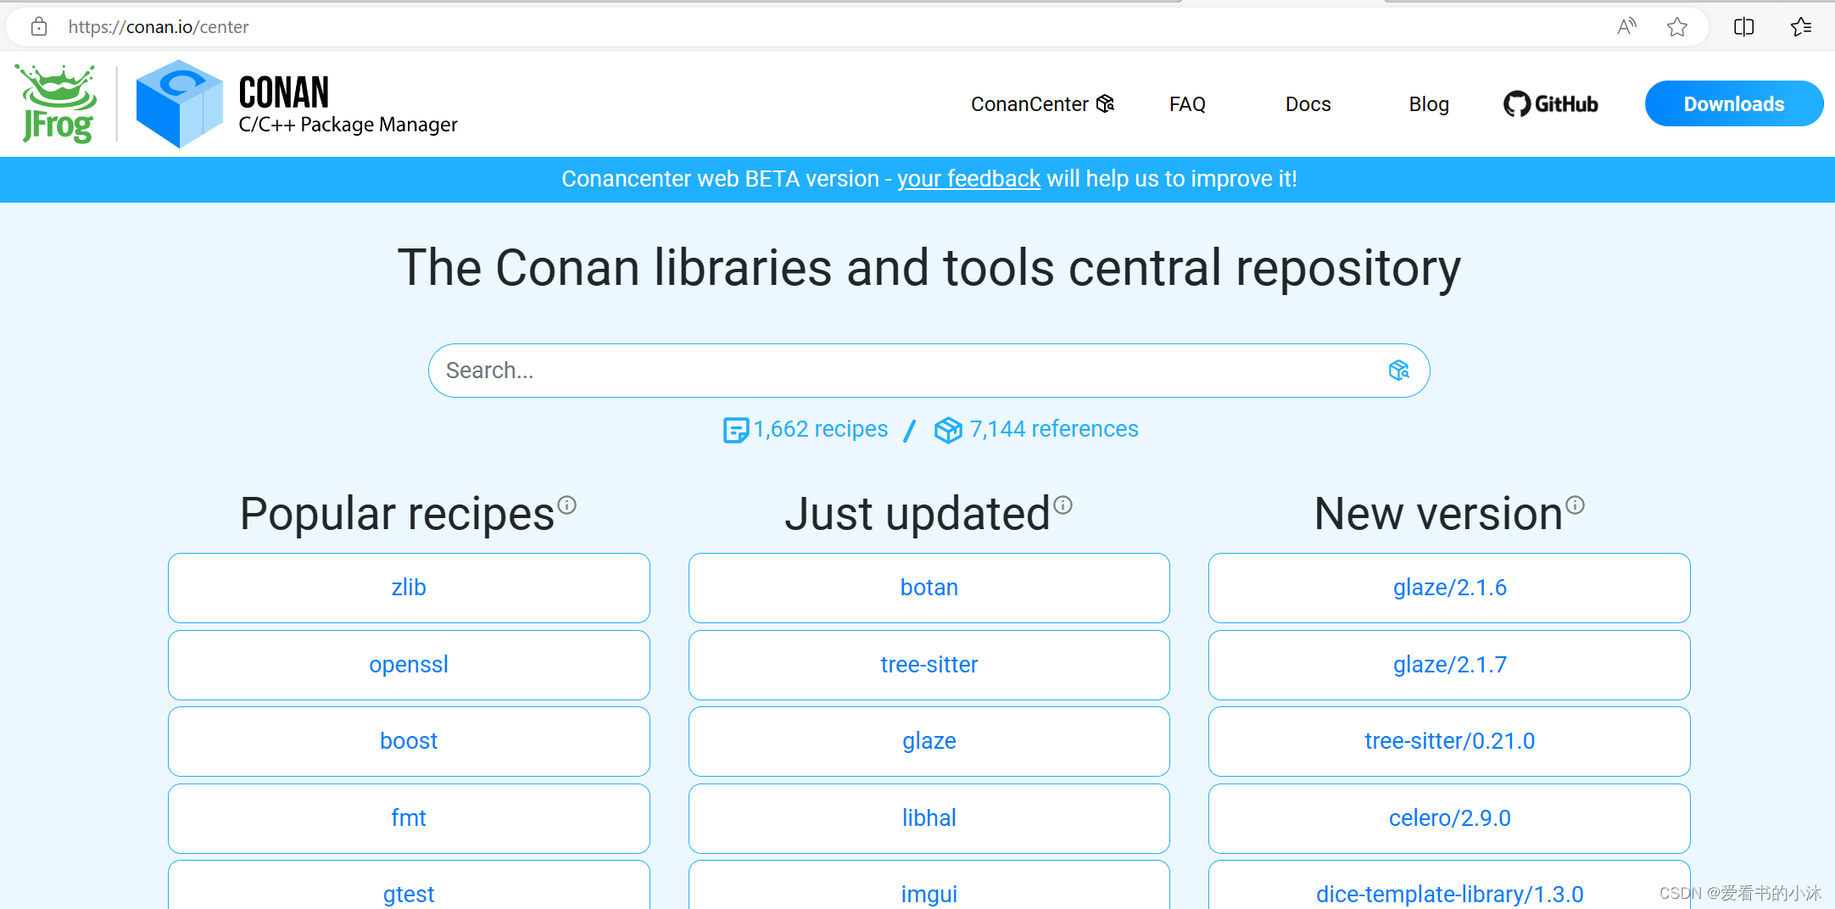1835x909 pixels.
Task: Click the info icon next to Just updated
Action: pyautogui.click(x=1063, y=505)
